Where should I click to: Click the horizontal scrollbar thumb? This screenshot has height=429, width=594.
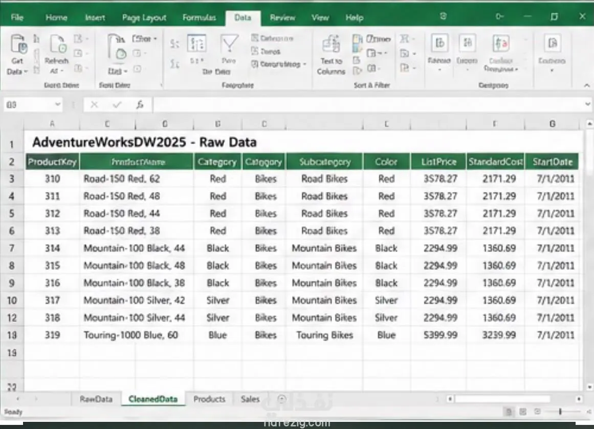502,399
